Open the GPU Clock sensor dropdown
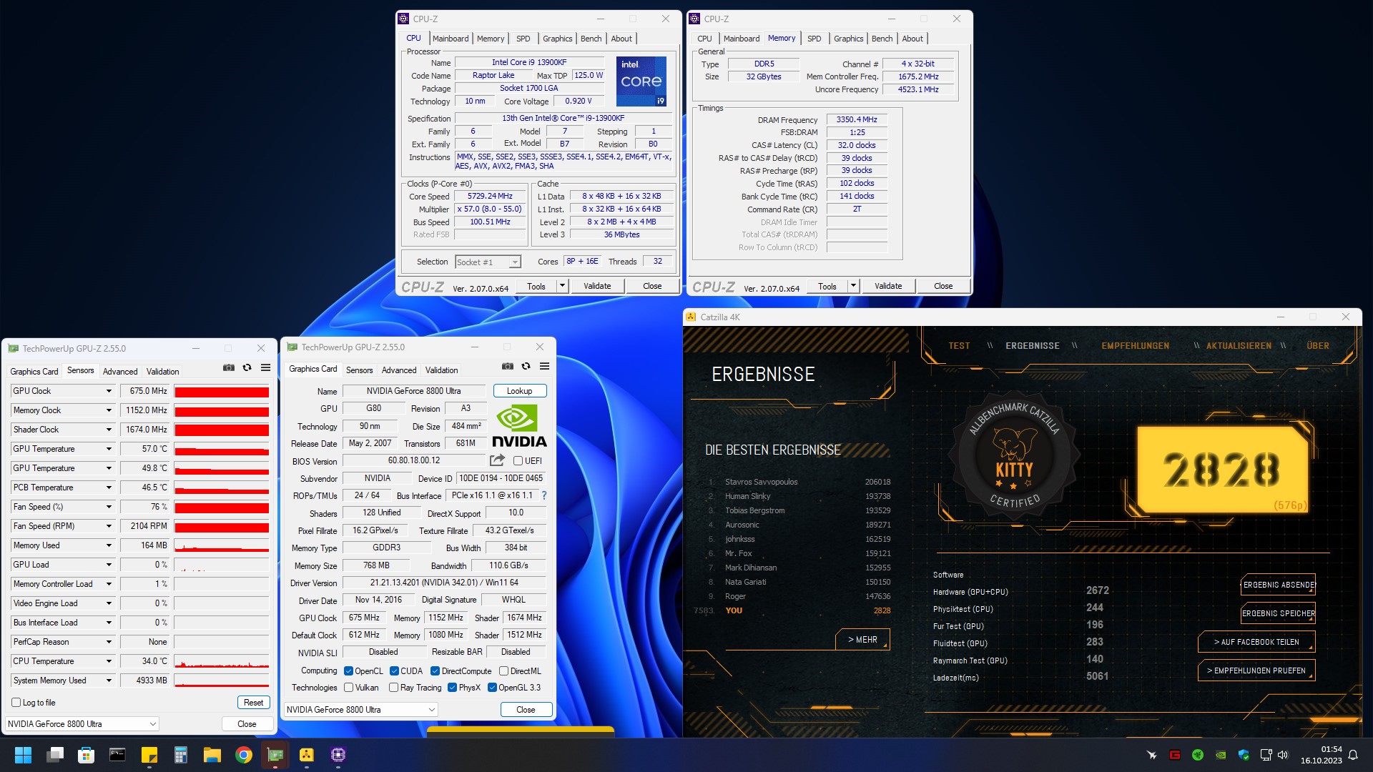1373x772 pixels. (109, 391)
